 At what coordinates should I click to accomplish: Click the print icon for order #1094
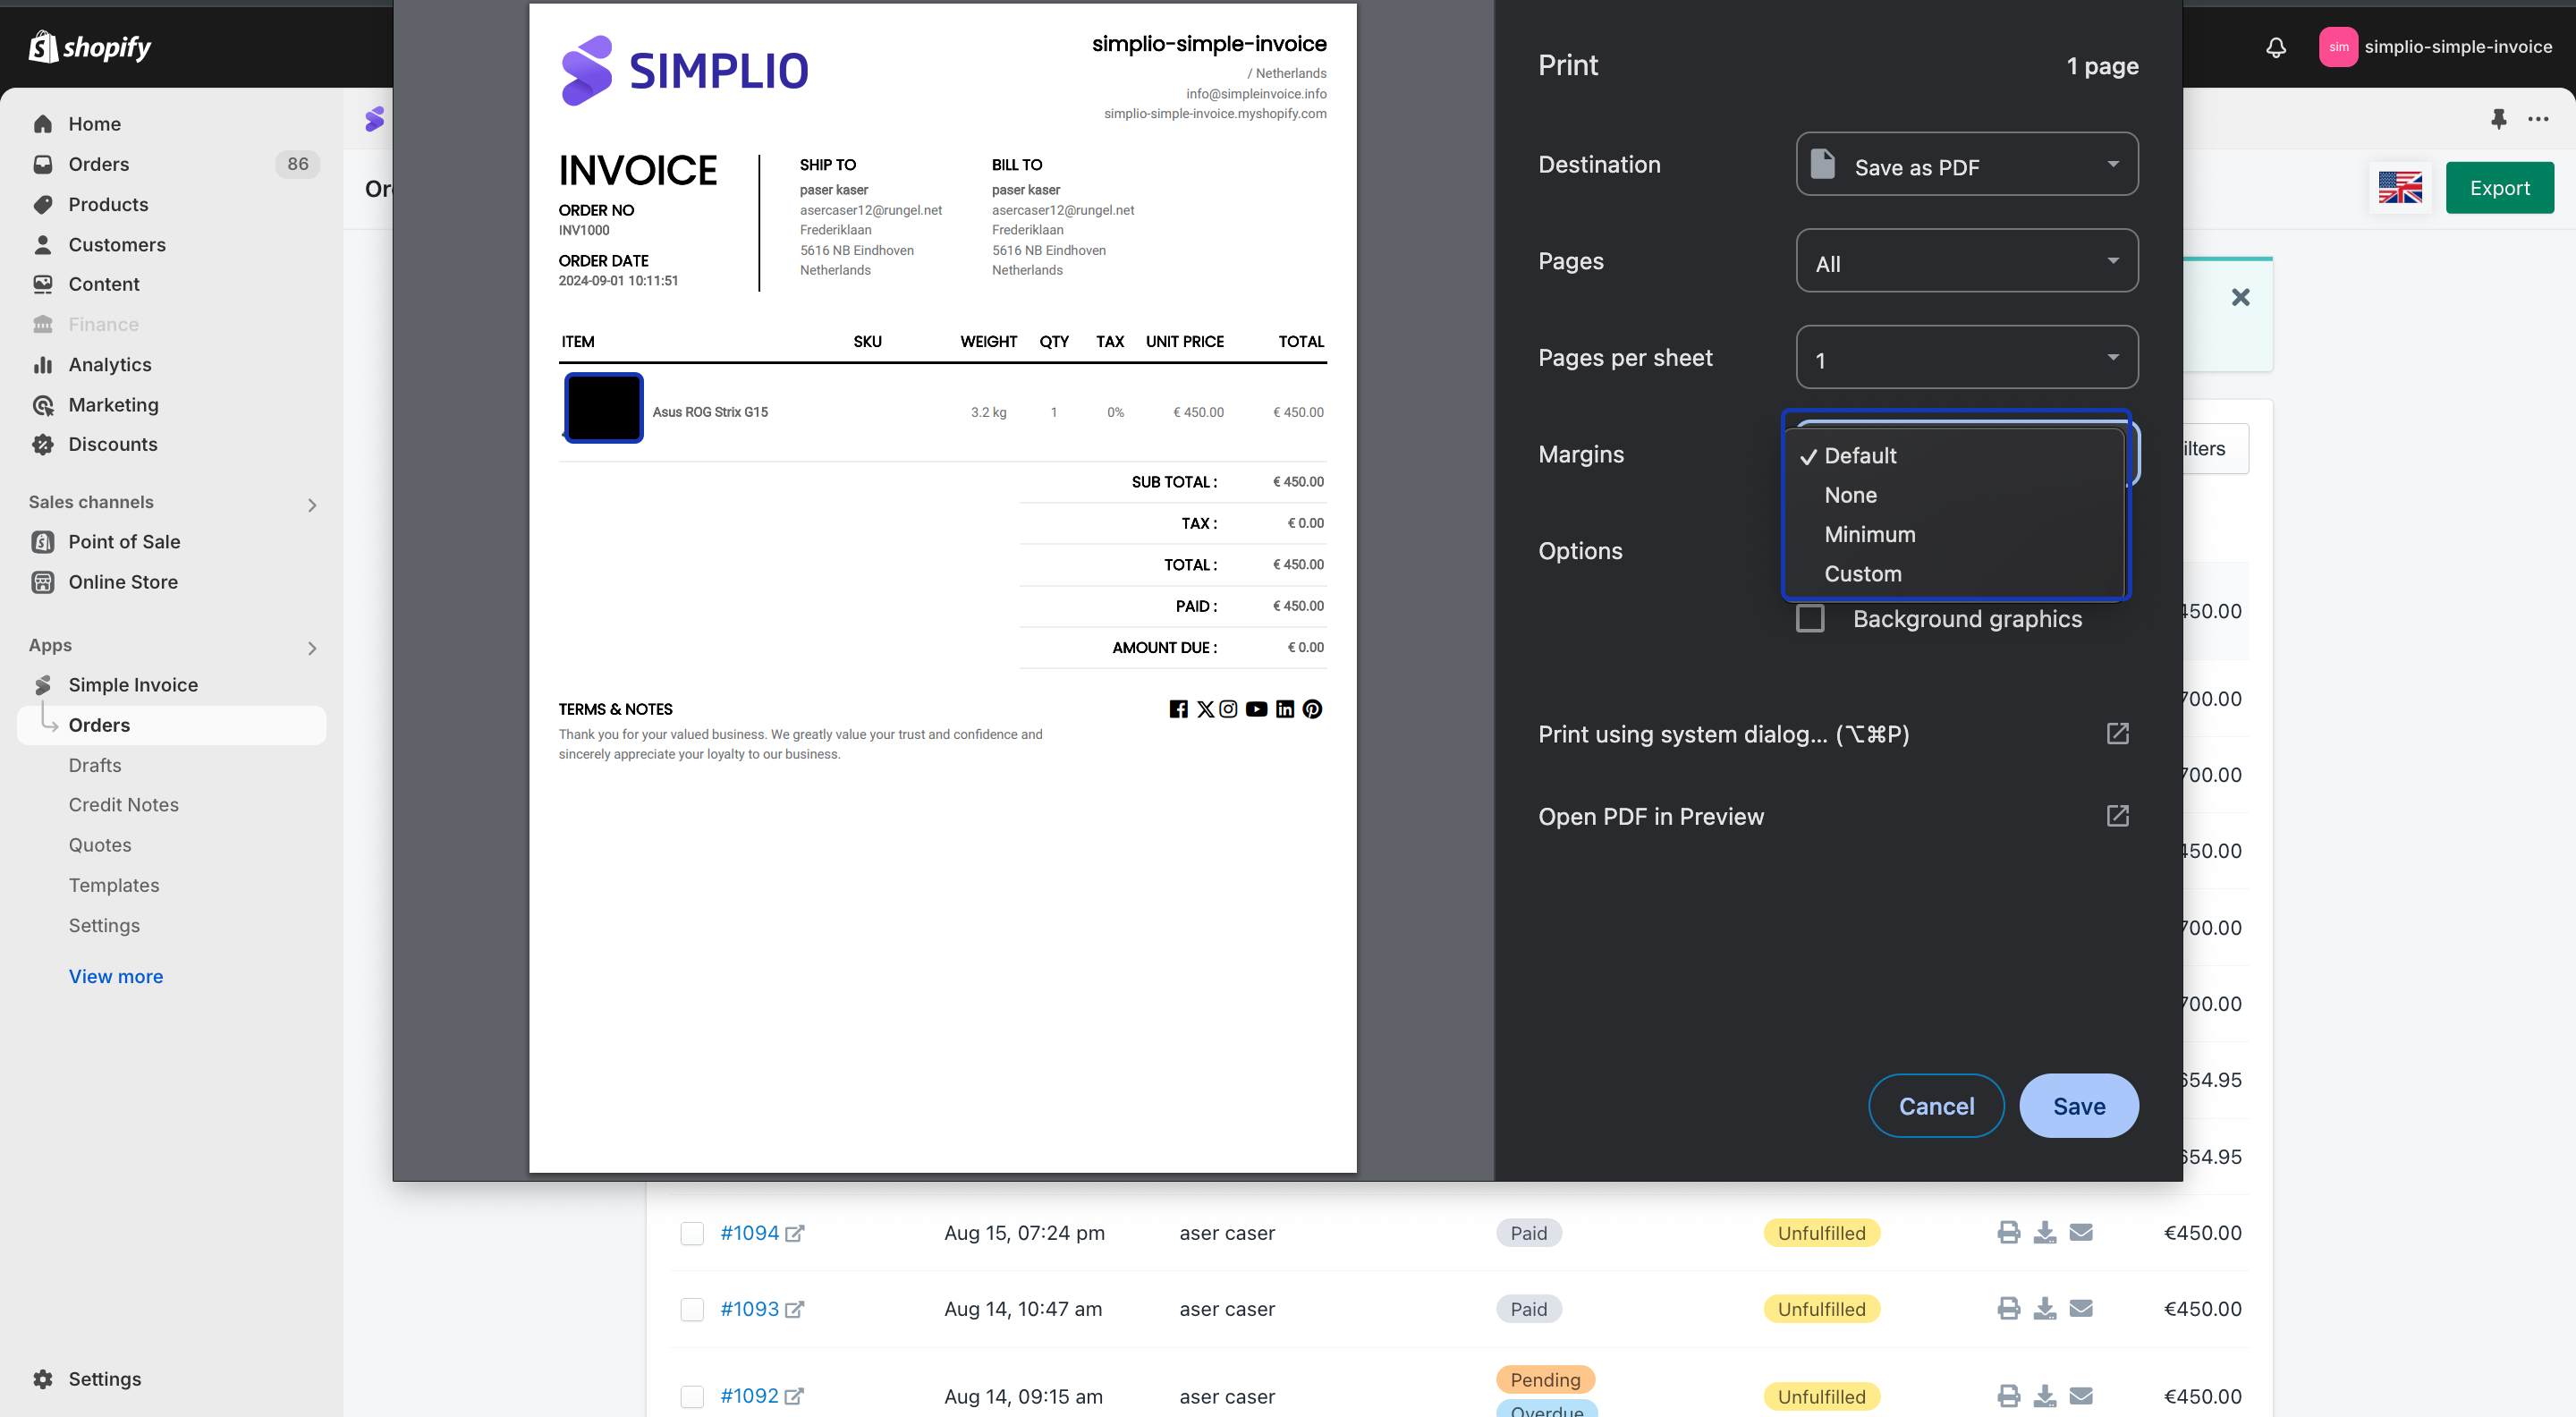pos(2008,1232)
